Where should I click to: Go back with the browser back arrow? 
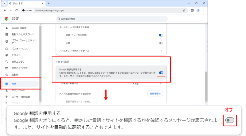point(5,10)
